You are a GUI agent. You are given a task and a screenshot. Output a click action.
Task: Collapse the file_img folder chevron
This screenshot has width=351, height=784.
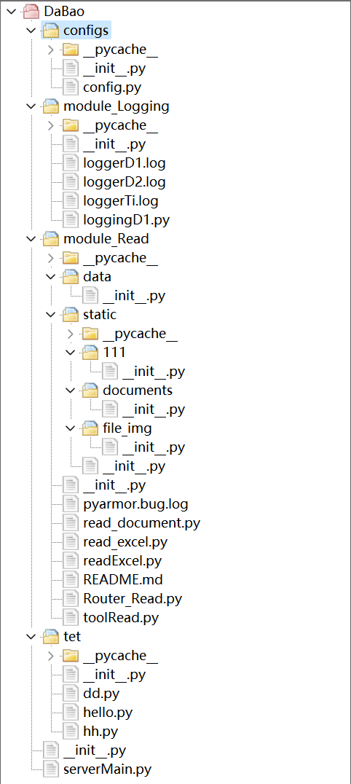(x=71, y=428)
